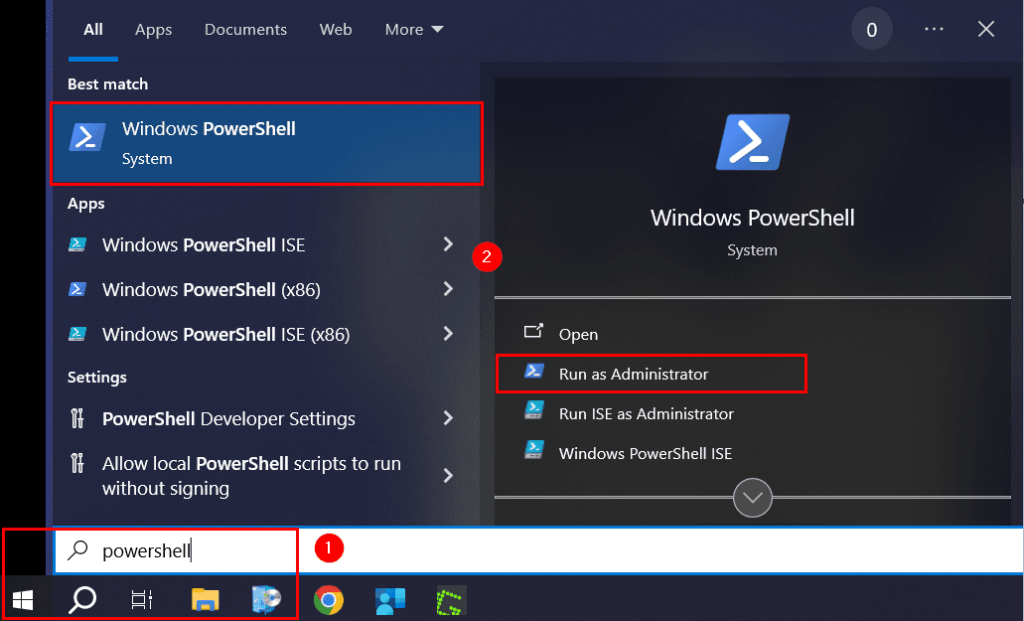Click the down chevron in the preview pane
This screenshot has height=621, width=1024.
point(752,498)
